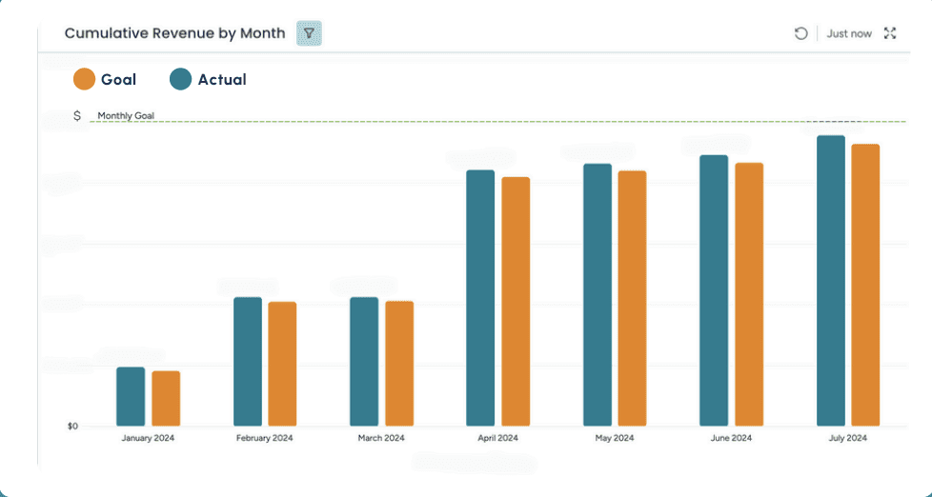Click the refresh icon

[x=801, y=33]
